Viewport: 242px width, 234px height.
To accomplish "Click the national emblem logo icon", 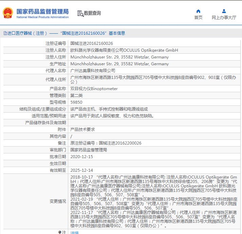I will [8, 13].
